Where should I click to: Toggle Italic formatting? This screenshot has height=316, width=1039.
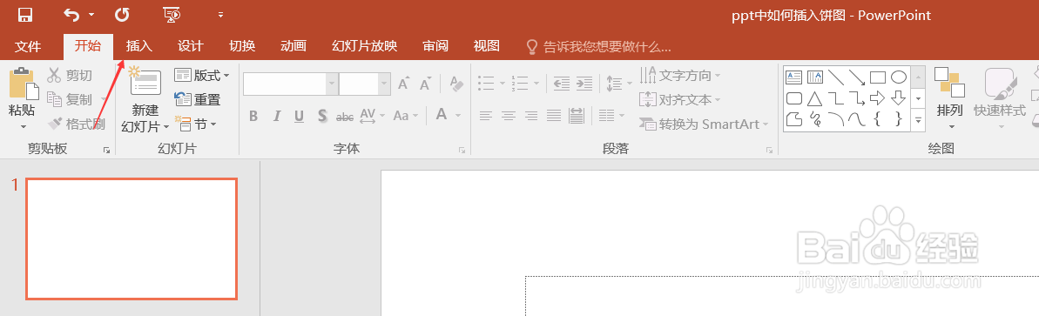tap(276, 117)
